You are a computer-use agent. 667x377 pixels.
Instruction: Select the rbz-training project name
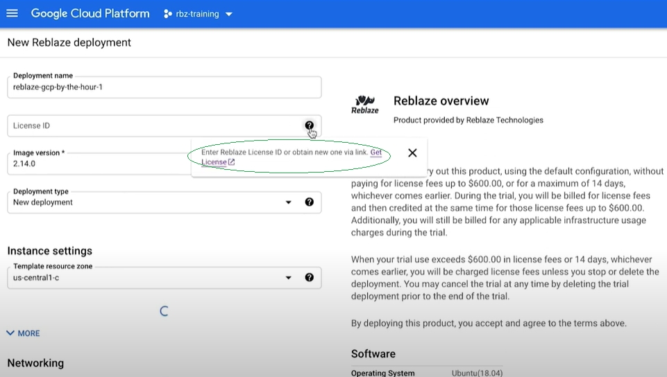tap(196, 15)
